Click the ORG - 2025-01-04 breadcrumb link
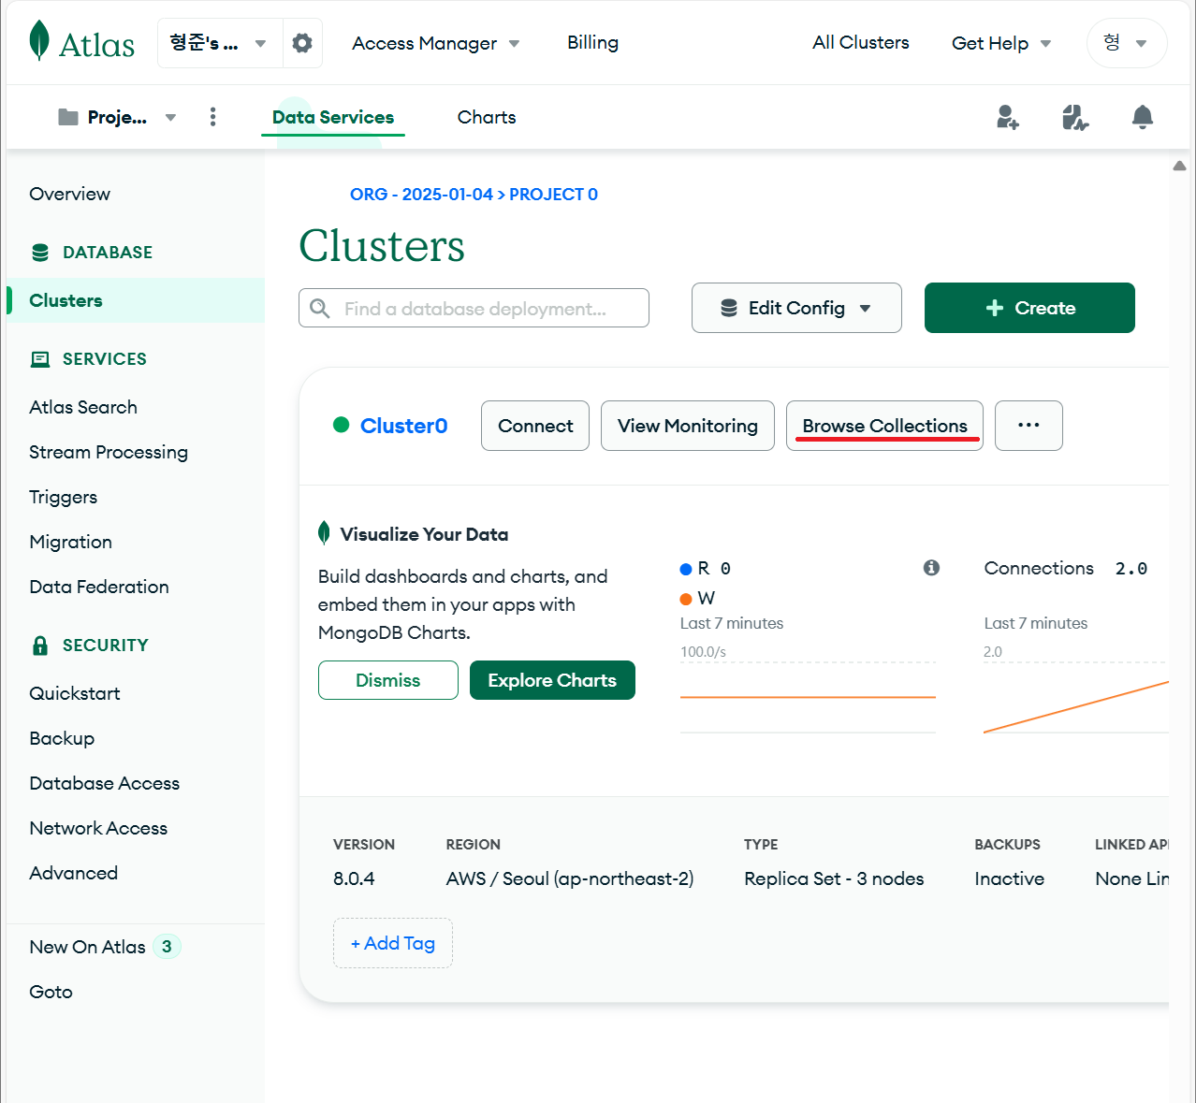 click(421, 195)
